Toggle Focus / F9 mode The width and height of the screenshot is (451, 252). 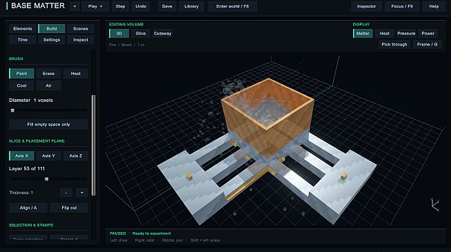(x=402, y=6)
